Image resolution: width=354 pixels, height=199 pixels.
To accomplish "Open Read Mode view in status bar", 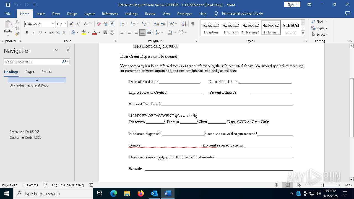I will point(276,185).
